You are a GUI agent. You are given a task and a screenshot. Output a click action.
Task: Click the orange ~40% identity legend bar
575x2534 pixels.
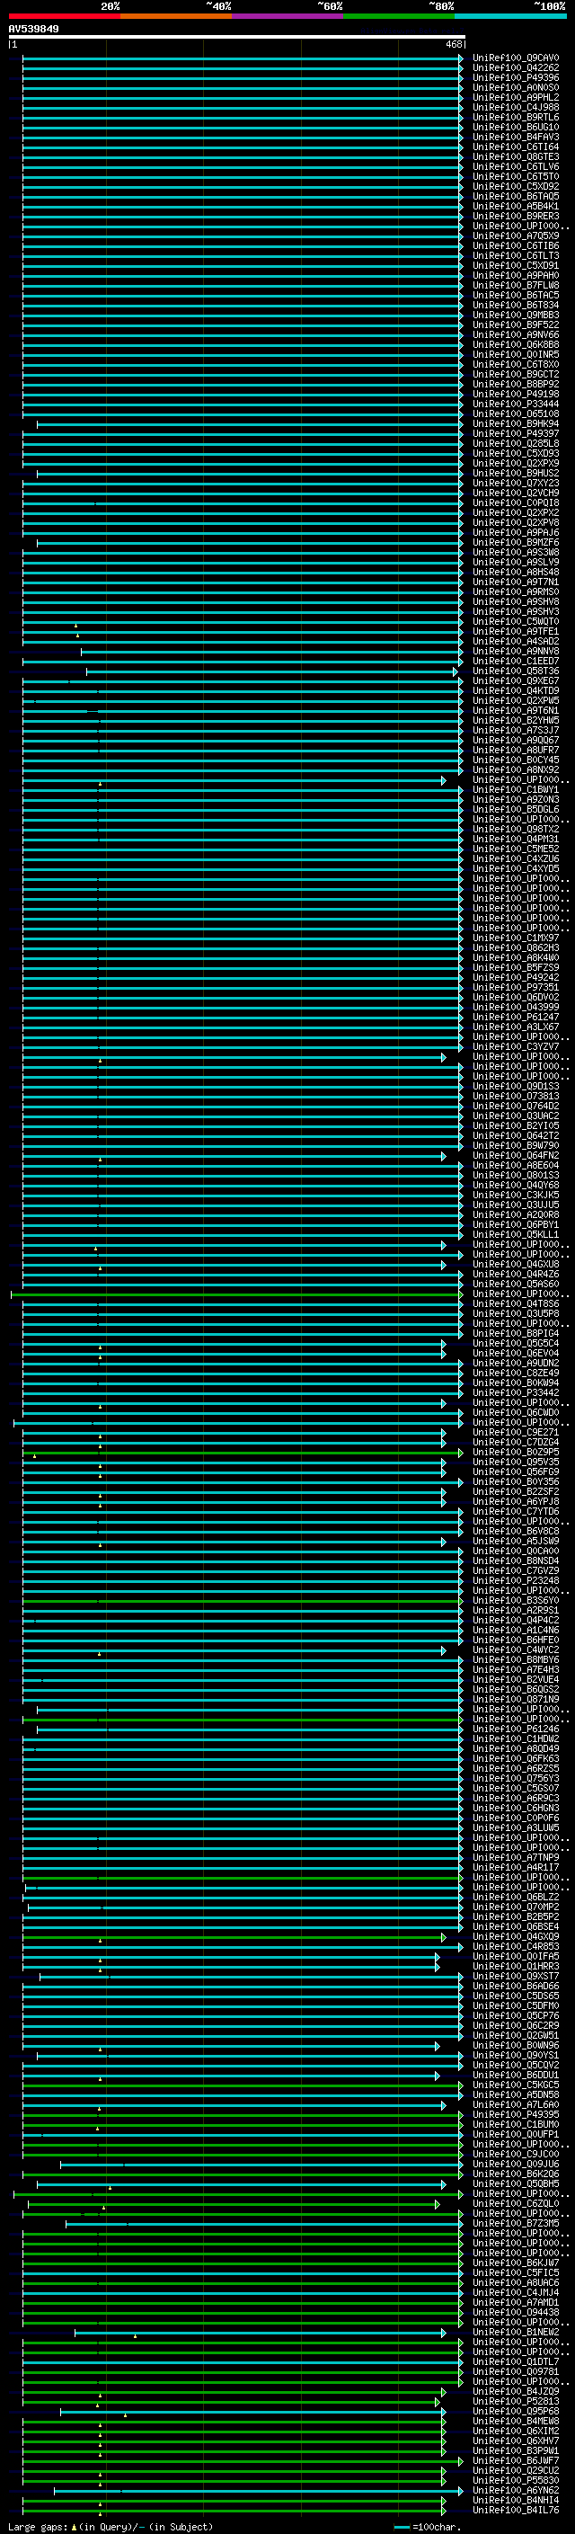point(176,16)
